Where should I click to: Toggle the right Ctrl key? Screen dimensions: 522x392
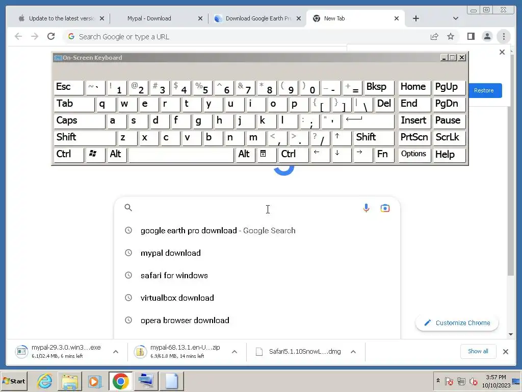point(293,155)
